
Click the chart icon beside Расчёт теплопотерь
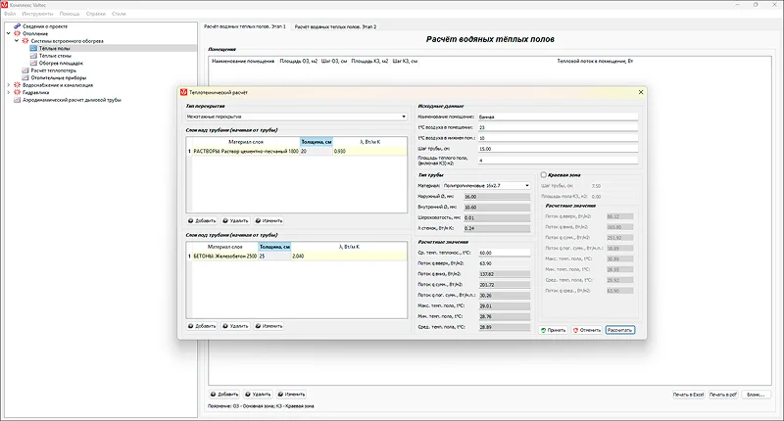click(25, 70)
